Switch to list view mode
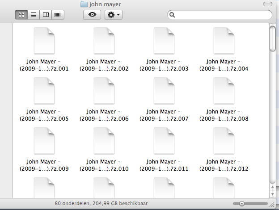Image resolution: width=279 pixels, height=210 pixels. click(x=34, y=15)
